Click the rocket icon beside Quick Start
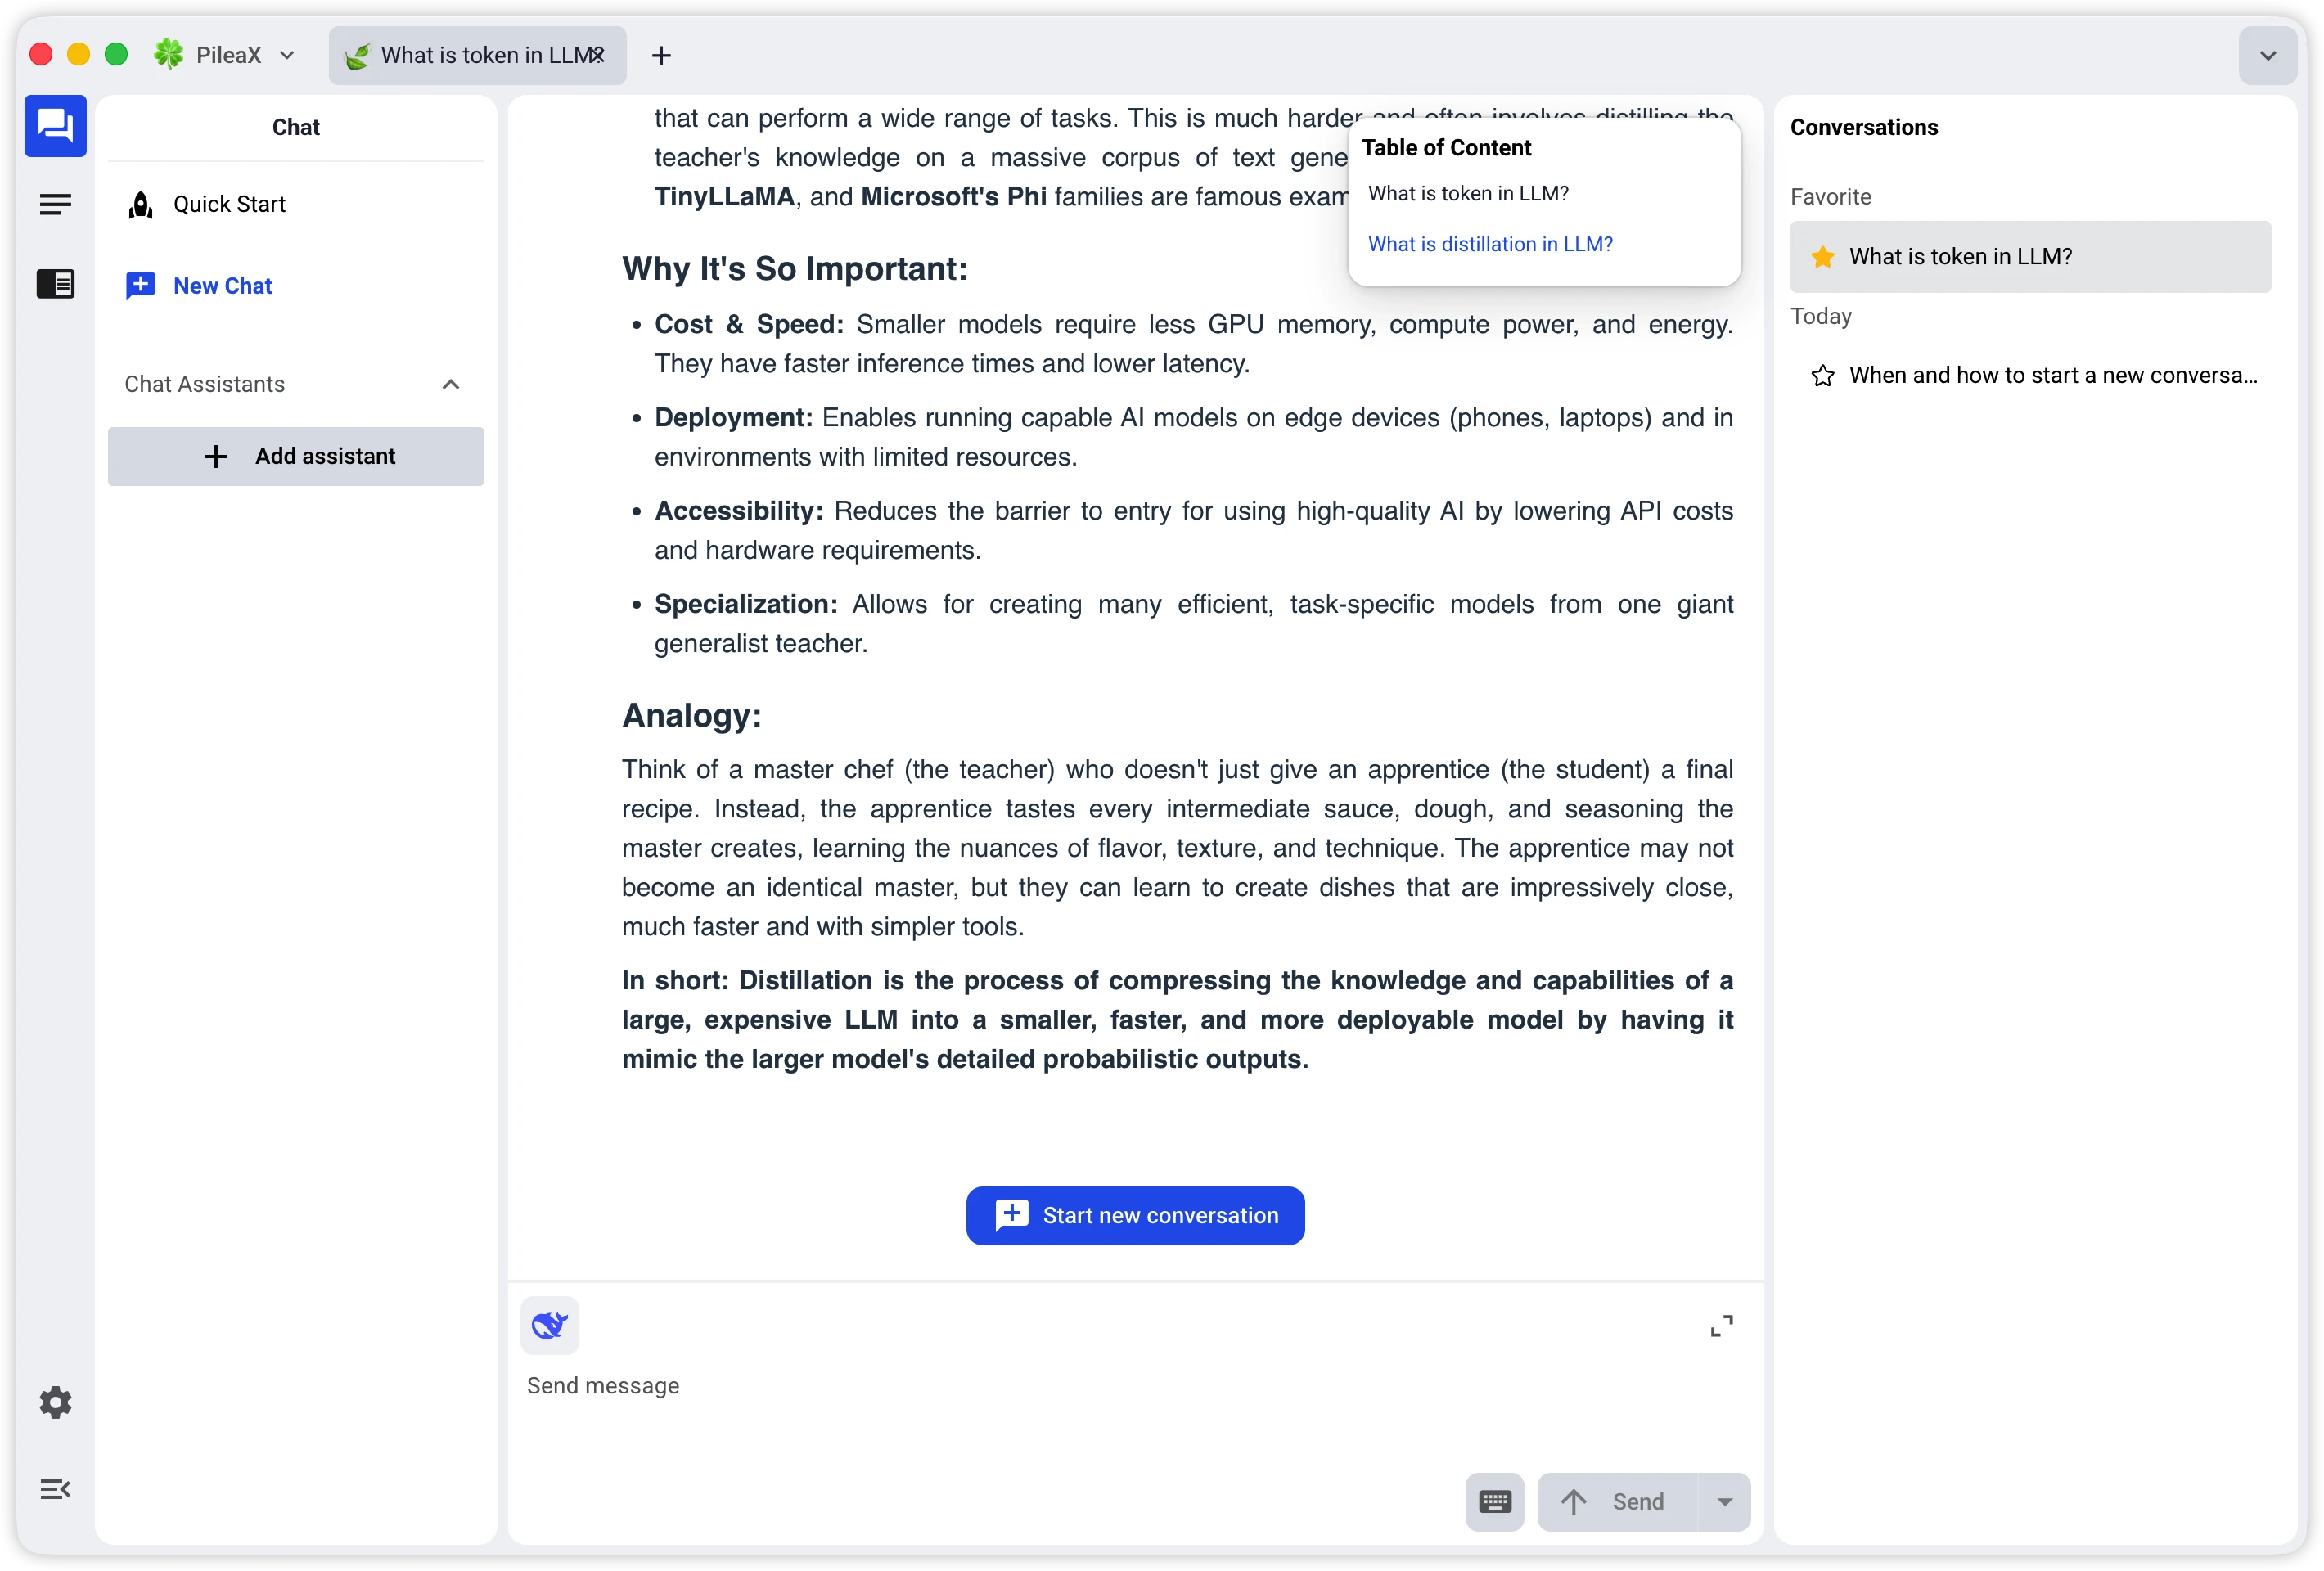 point(141,204)
